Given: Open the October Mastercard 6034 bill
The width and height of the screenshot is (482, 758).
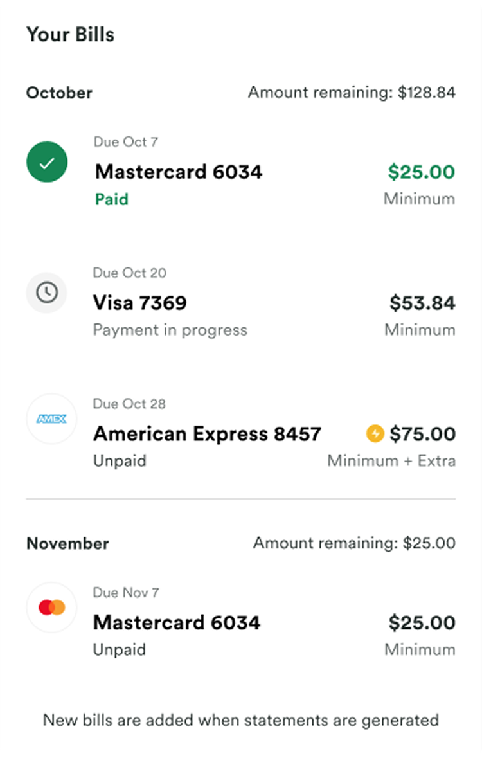Looking at the screenshot, I should click(x=241, y=171).
